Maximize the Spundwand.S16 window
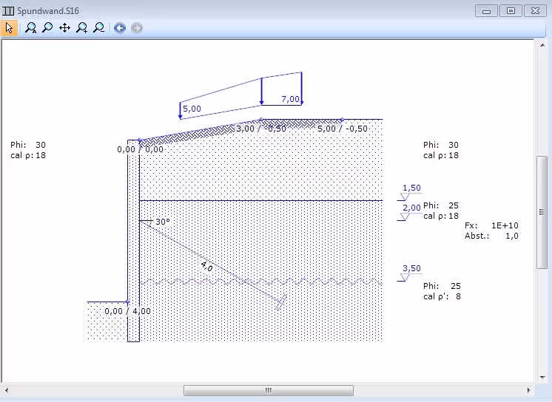 (x=510, y=10)
